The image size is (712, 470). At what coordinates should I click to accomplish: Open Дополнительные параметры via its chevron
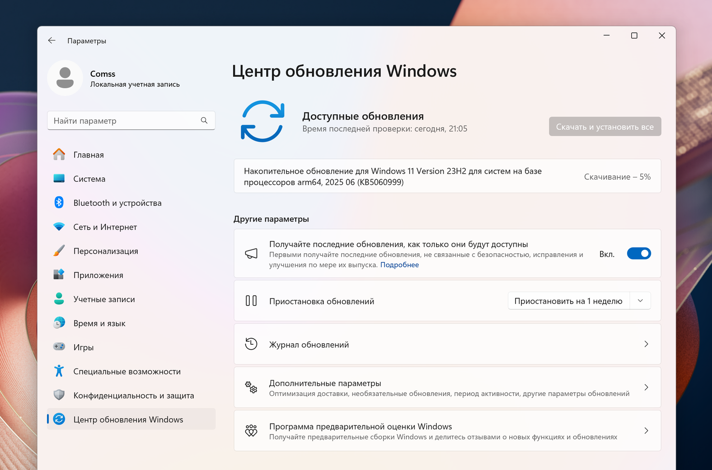point(646,387)
